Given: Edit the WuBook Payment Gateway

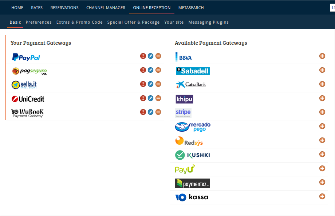Looking at the screenshot, I should (151, 112).
